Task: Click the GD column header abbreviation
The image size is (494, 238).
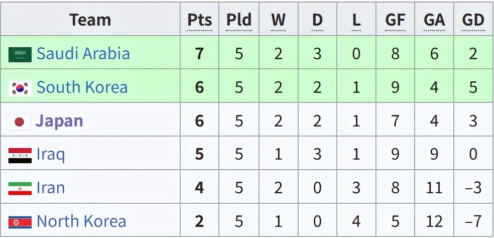Action: pyautogui.click(x=473, y=20)
